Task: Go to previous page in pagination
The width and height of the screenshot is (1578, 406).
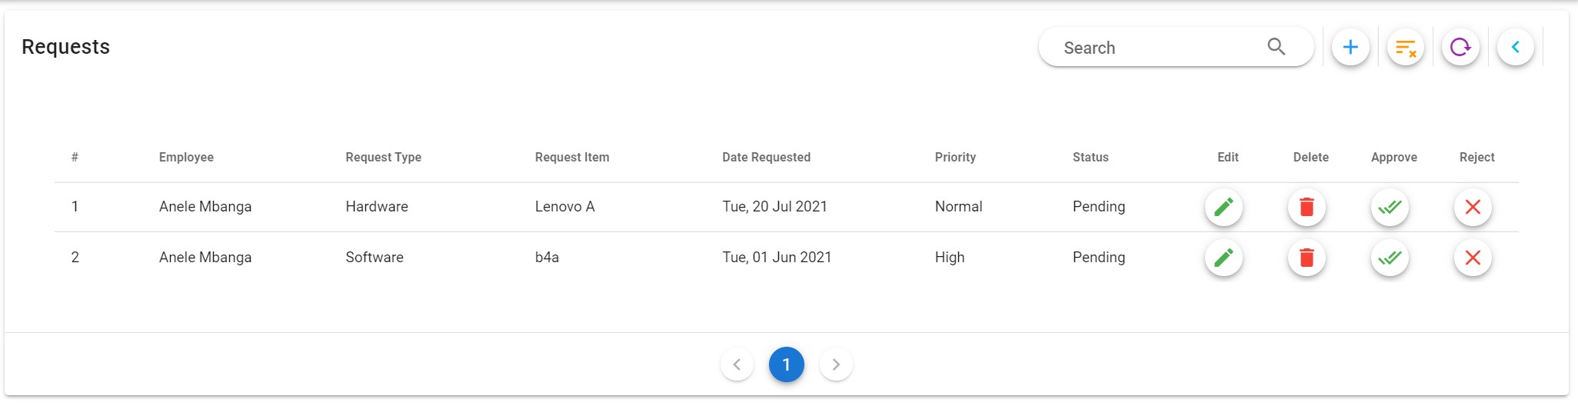Action: tap(737, 364)
